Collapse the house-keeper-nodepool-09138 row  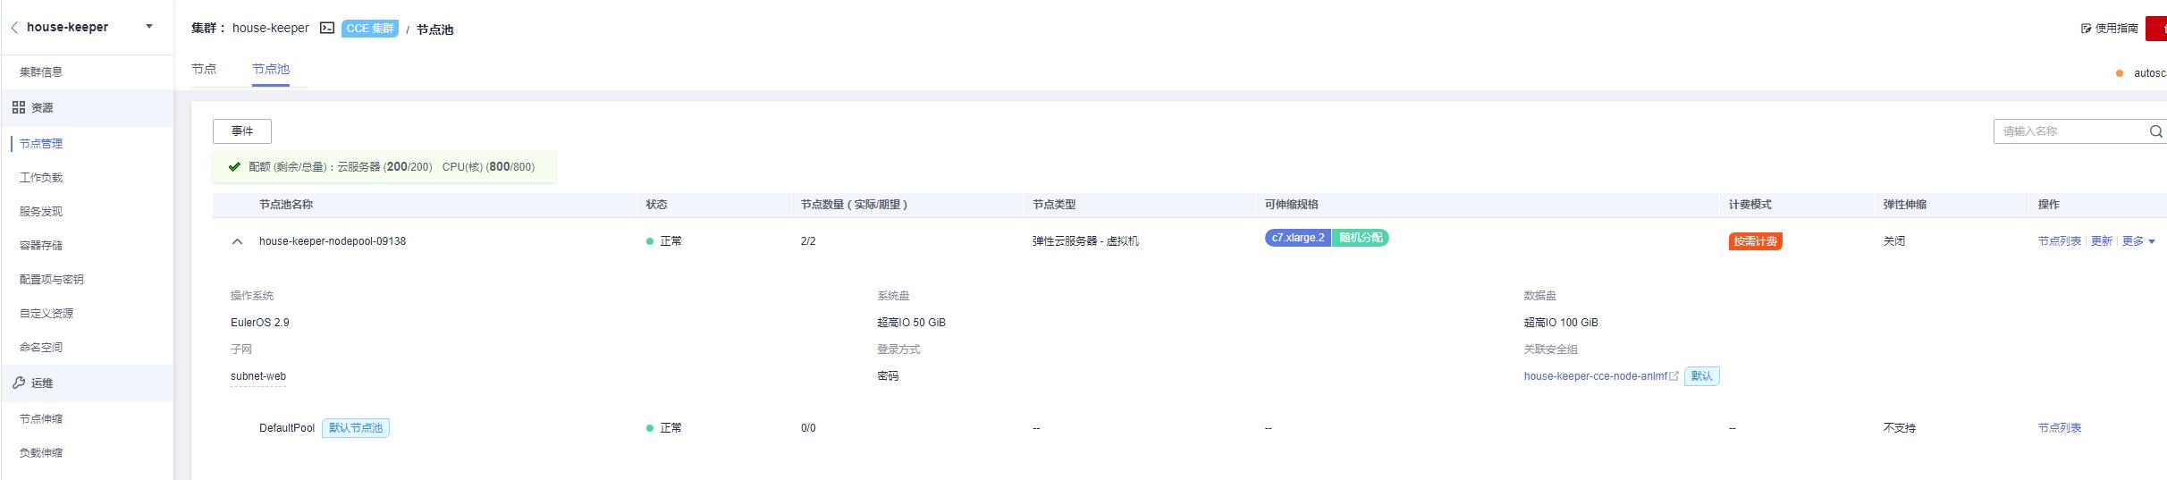[237, 241]
